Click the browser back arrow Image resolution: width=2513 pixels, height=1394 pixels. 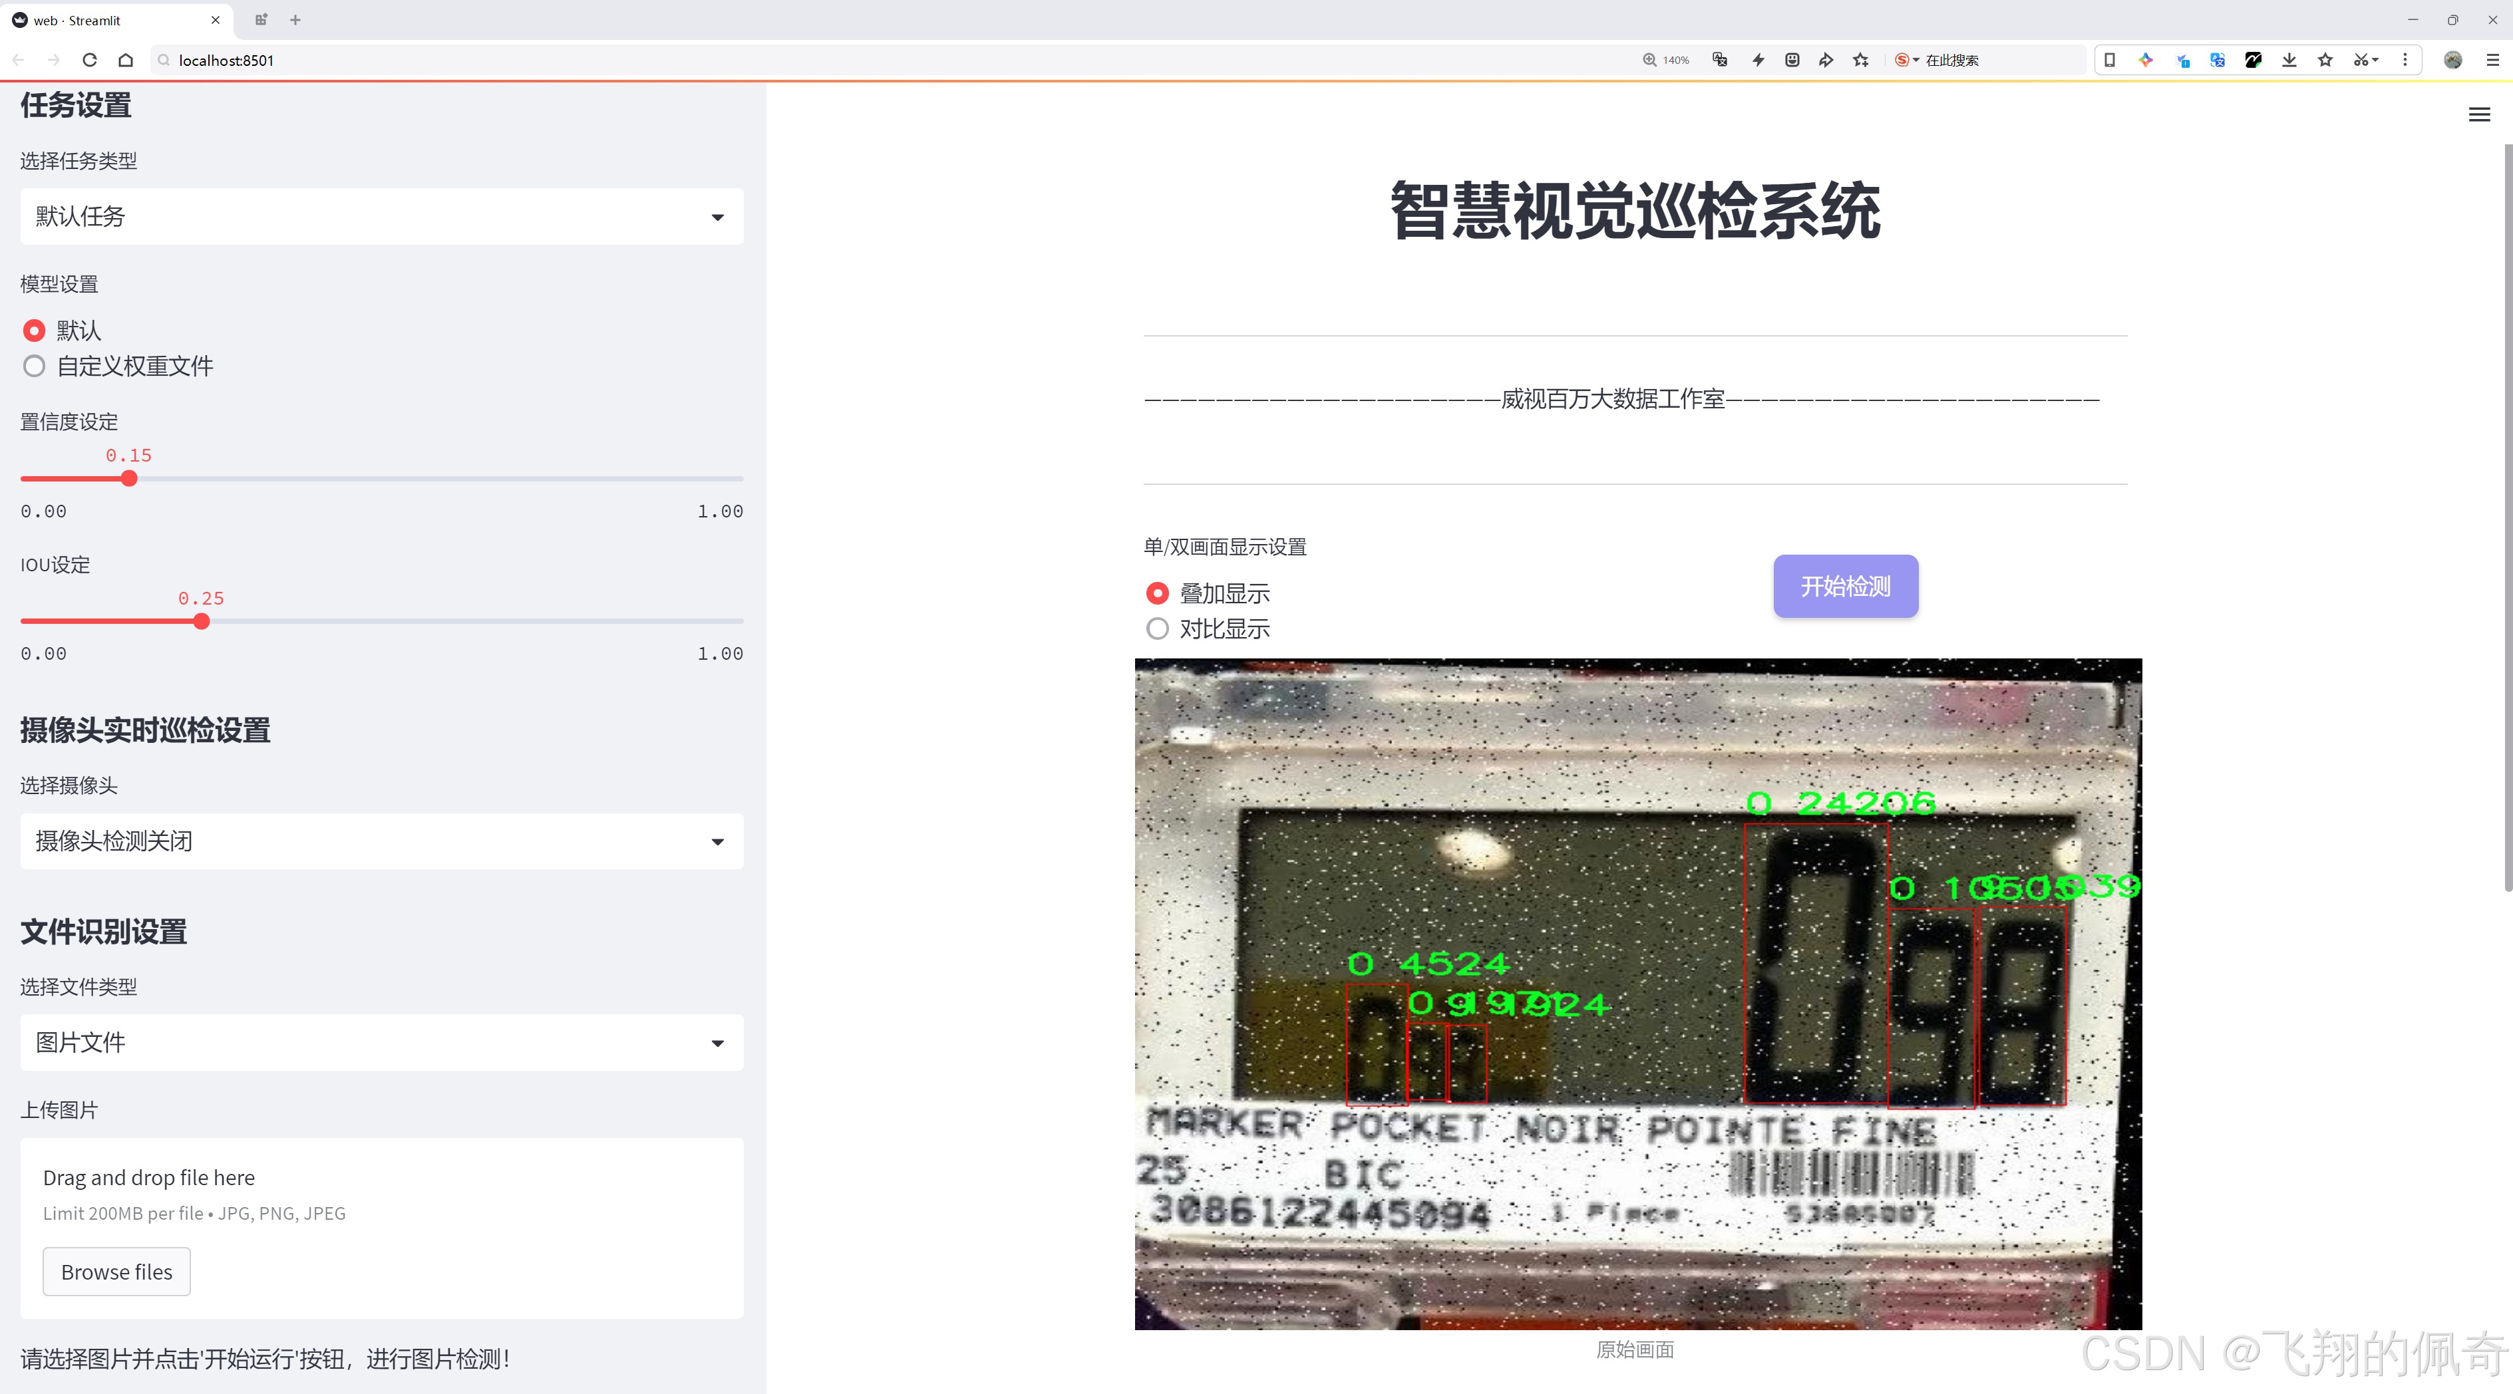point(19,61)
